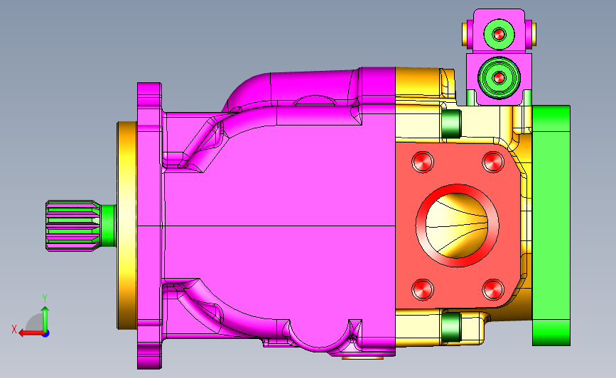Pick the lower green plug on valve block
Viewport: 616px width, 378px height.
pos(499,77)
